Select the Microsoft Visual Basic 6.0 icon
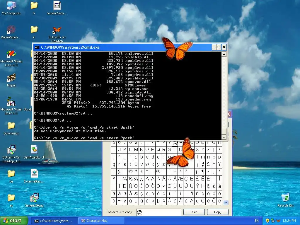300x225 pixels. (11, 106)
